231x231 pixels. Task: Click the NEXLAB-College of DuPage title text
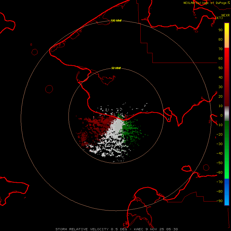coord(205,3)
